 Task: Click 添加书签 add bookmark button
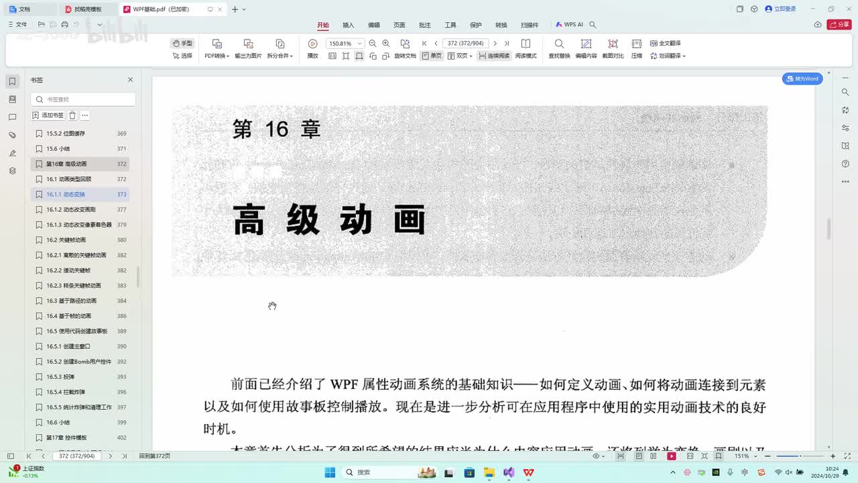(48, 115)
